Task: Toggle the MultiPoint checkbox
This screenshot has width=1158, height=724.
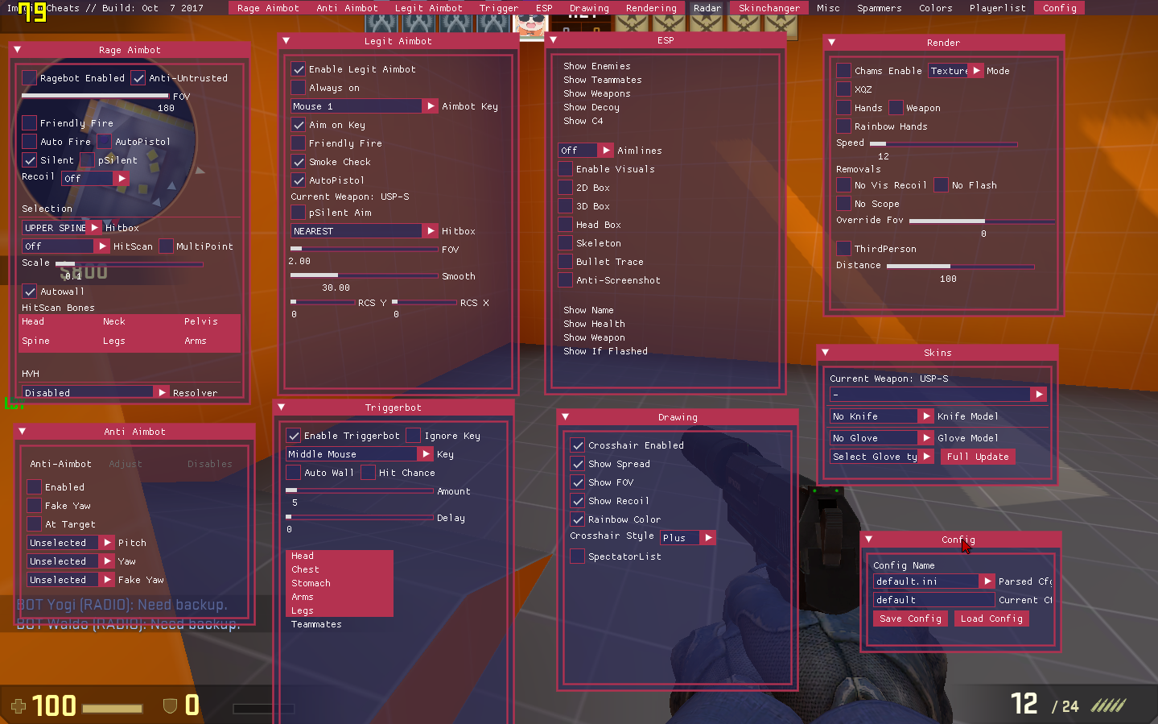Action: click(x=166, y=246)
